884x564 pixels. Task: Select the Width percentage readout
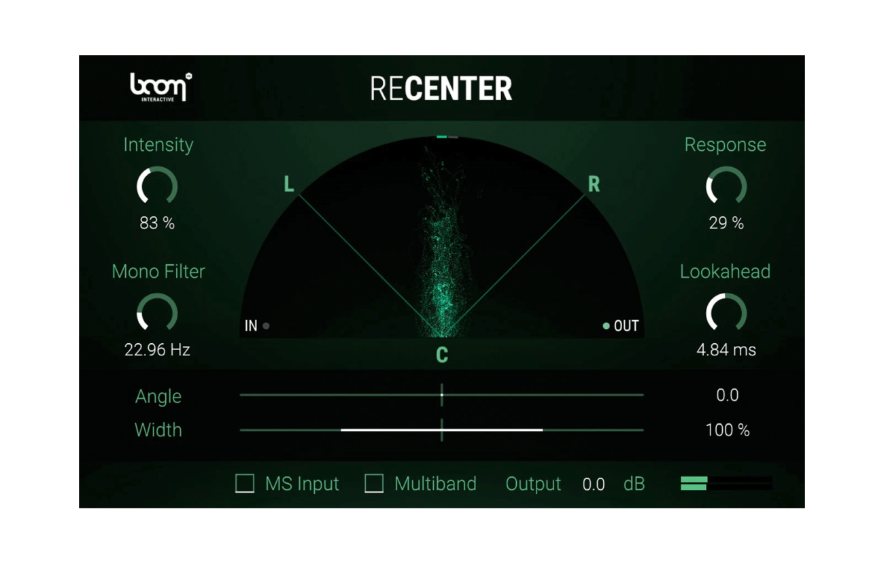[x=728, y=429]
